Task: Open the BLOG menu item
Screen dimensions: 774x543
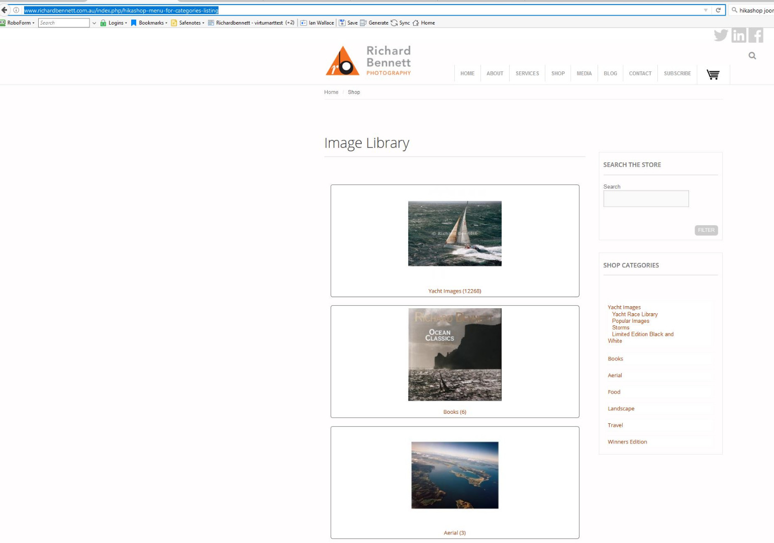Action: pos(610,73)
